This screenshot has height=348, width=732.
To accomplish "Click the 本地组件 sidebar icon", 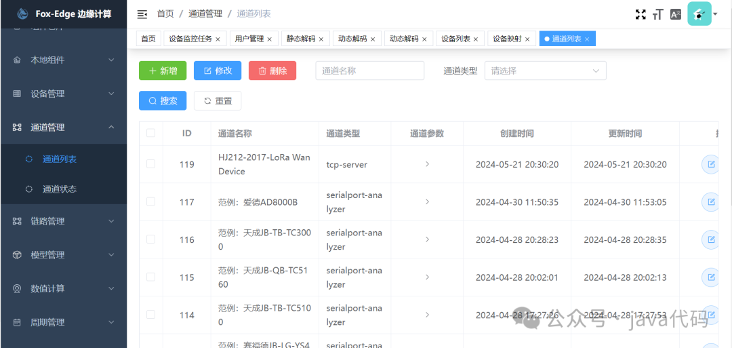I will point(17,60).
